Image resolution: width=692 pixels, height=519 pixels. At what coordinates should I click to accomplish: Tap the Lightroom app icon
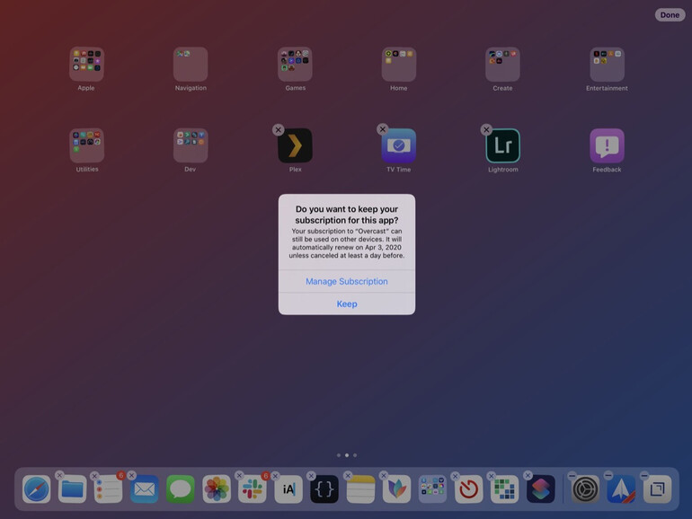(502, 145)
